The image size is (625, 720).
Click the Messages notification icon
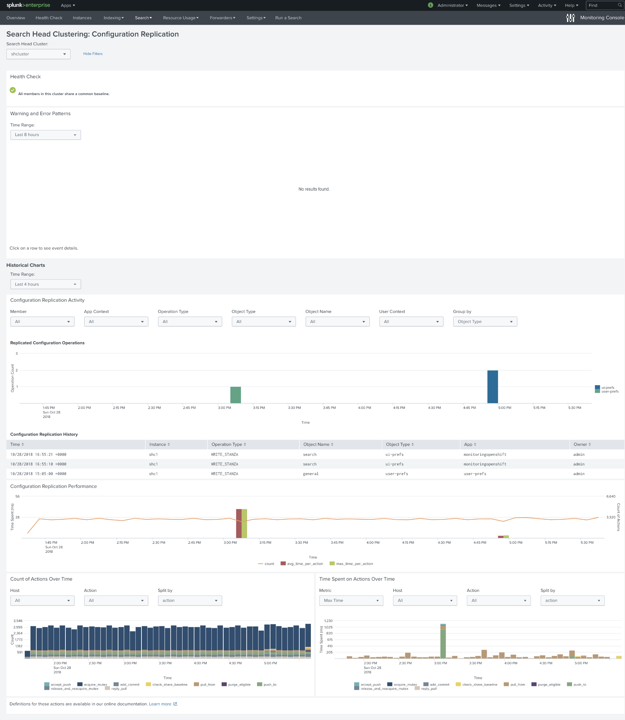[488, 5]
